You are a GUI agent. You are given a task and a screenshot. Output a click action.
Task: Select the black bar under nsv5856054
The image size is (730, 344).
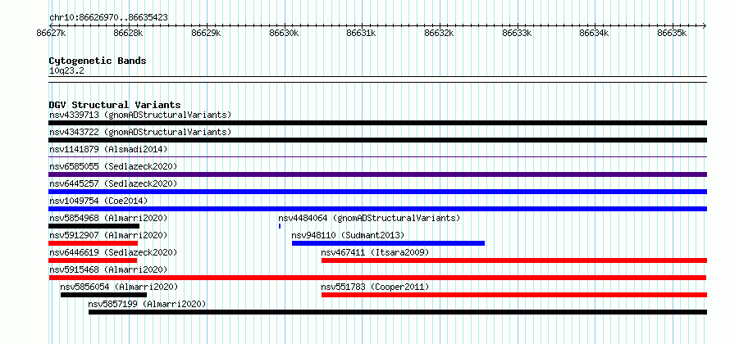(104, 295)
